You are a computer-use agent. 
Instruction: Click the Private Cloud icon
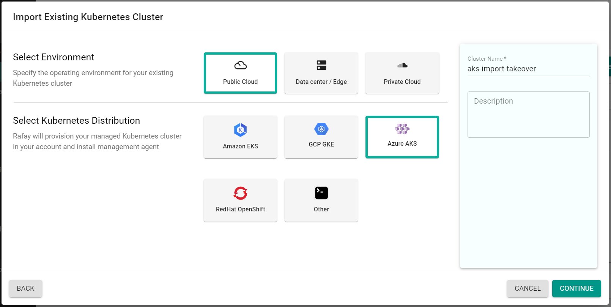pos(402,65)
